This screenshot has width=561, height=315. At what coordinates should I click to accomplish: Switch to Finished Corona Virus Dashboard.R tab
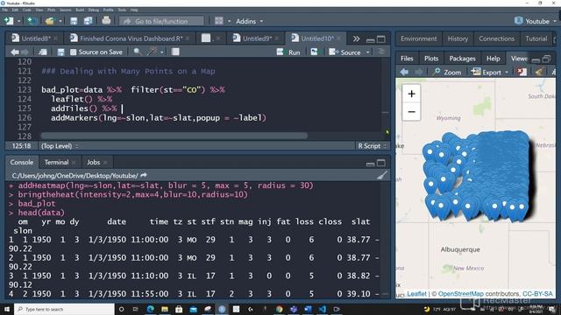coord(131,38)
